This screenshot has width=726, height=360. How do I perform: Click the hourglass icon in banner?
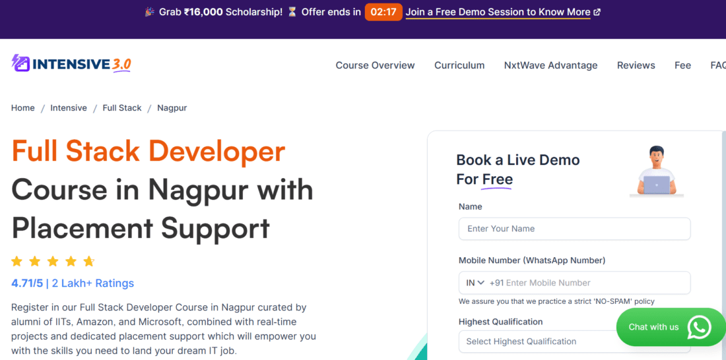click(x=292, y=13)
